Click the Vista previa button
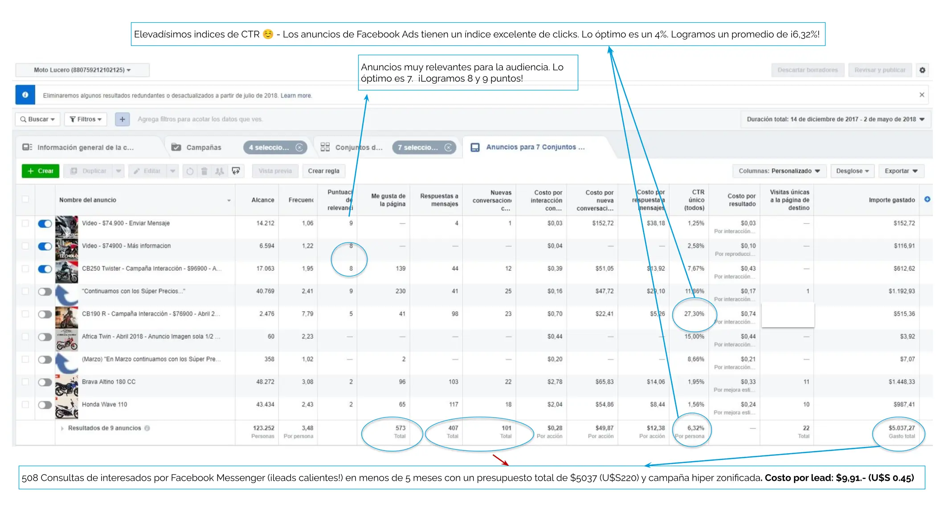 (x=275, y=171)
